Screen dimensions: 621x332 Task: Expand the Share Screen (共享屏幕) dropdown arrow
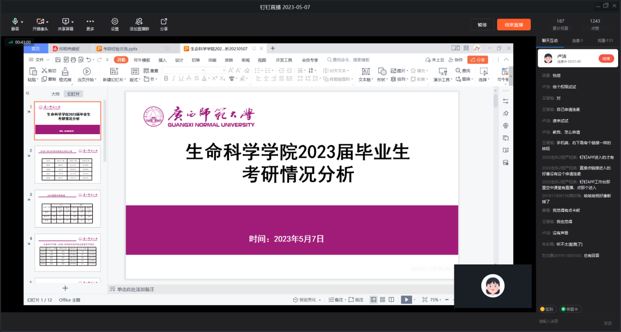[73, 22]
